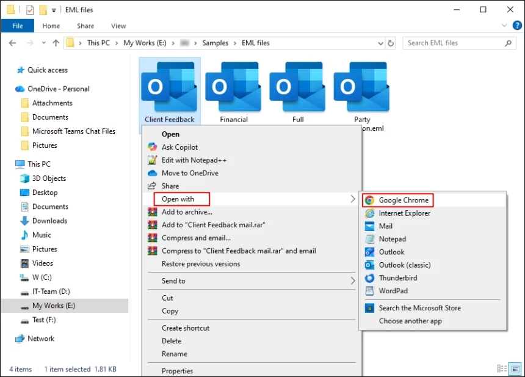The height and width of the screenshot is (377, 525).
Task: Click the OneDrive cloud icon in context menu
Action: [153, 173]
